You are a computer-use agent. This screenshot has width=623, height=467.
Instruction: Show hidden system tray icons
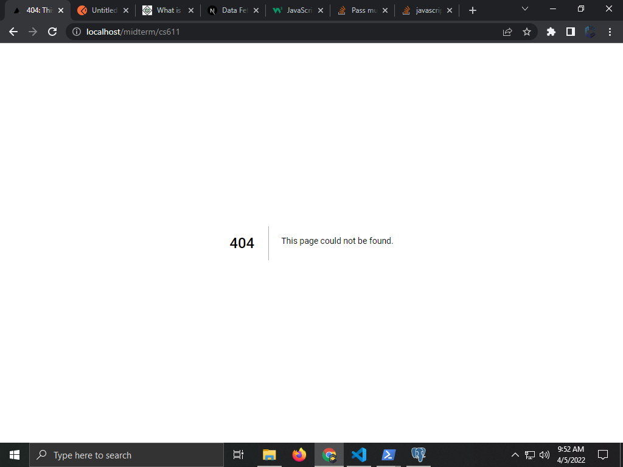click(515, 455)
